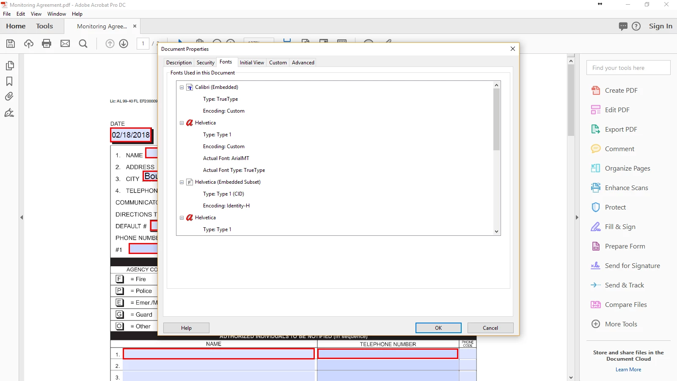Click in Find your tools search field

(x=628, y=68)
